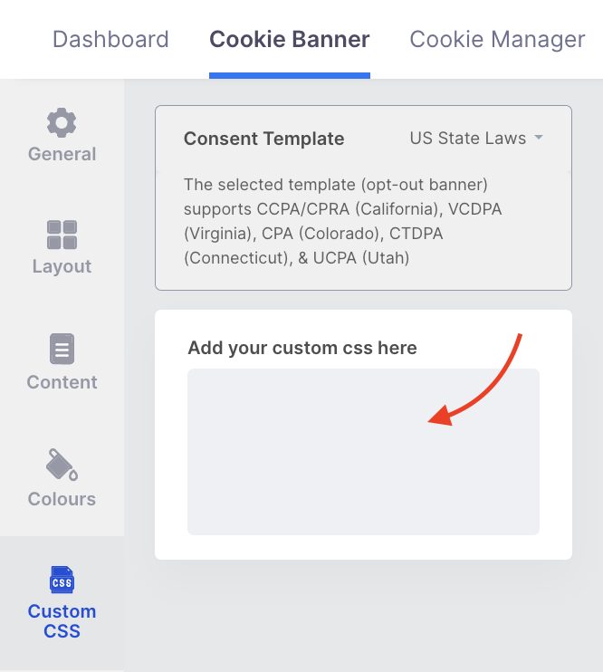Click the US State Laws template selector text
603x672 pixels.
tap(467, 138)
